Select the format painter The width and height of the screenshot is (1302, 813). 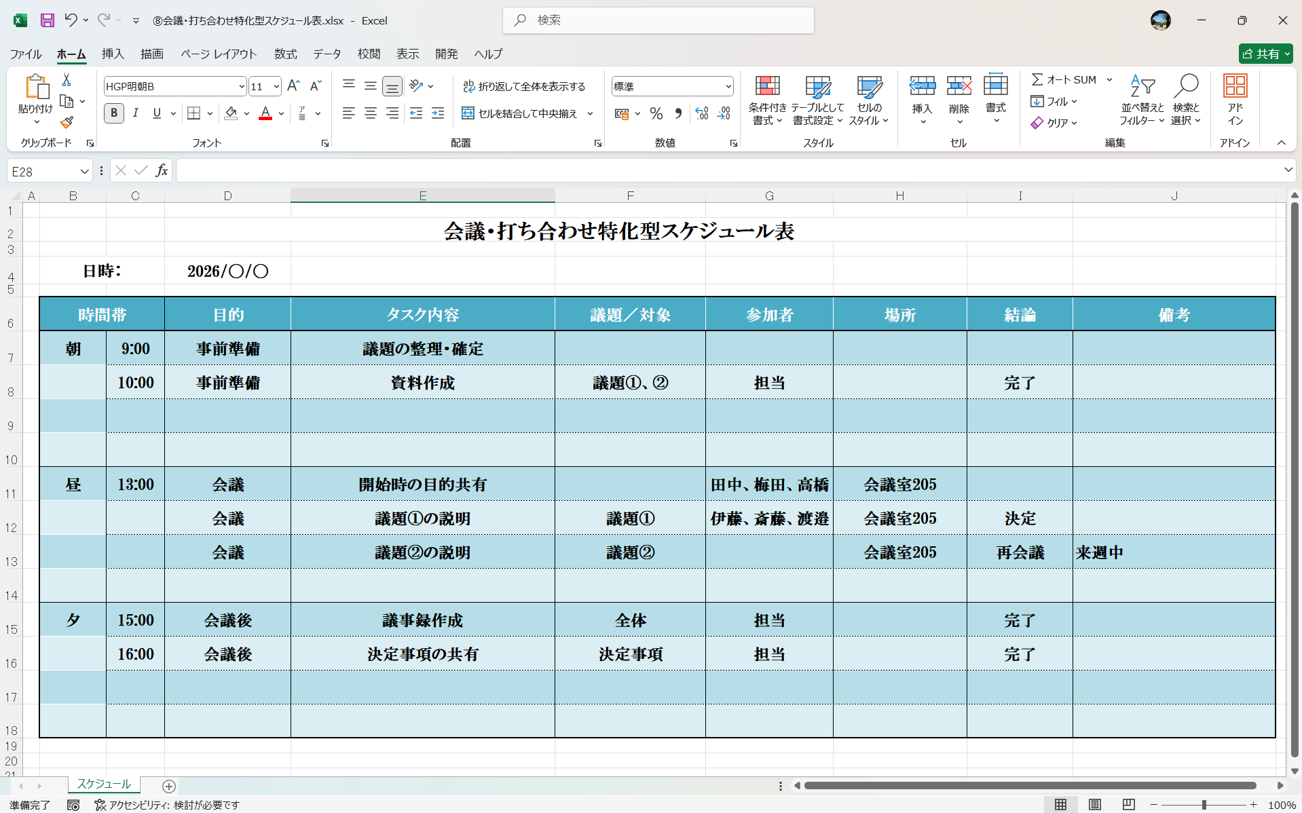(66, 122)
